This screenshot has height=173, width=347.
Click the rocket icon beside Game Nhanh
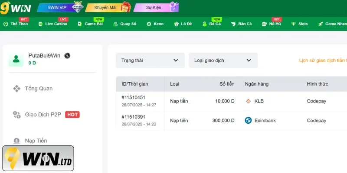pyautogui.click(x=321, y=24)
